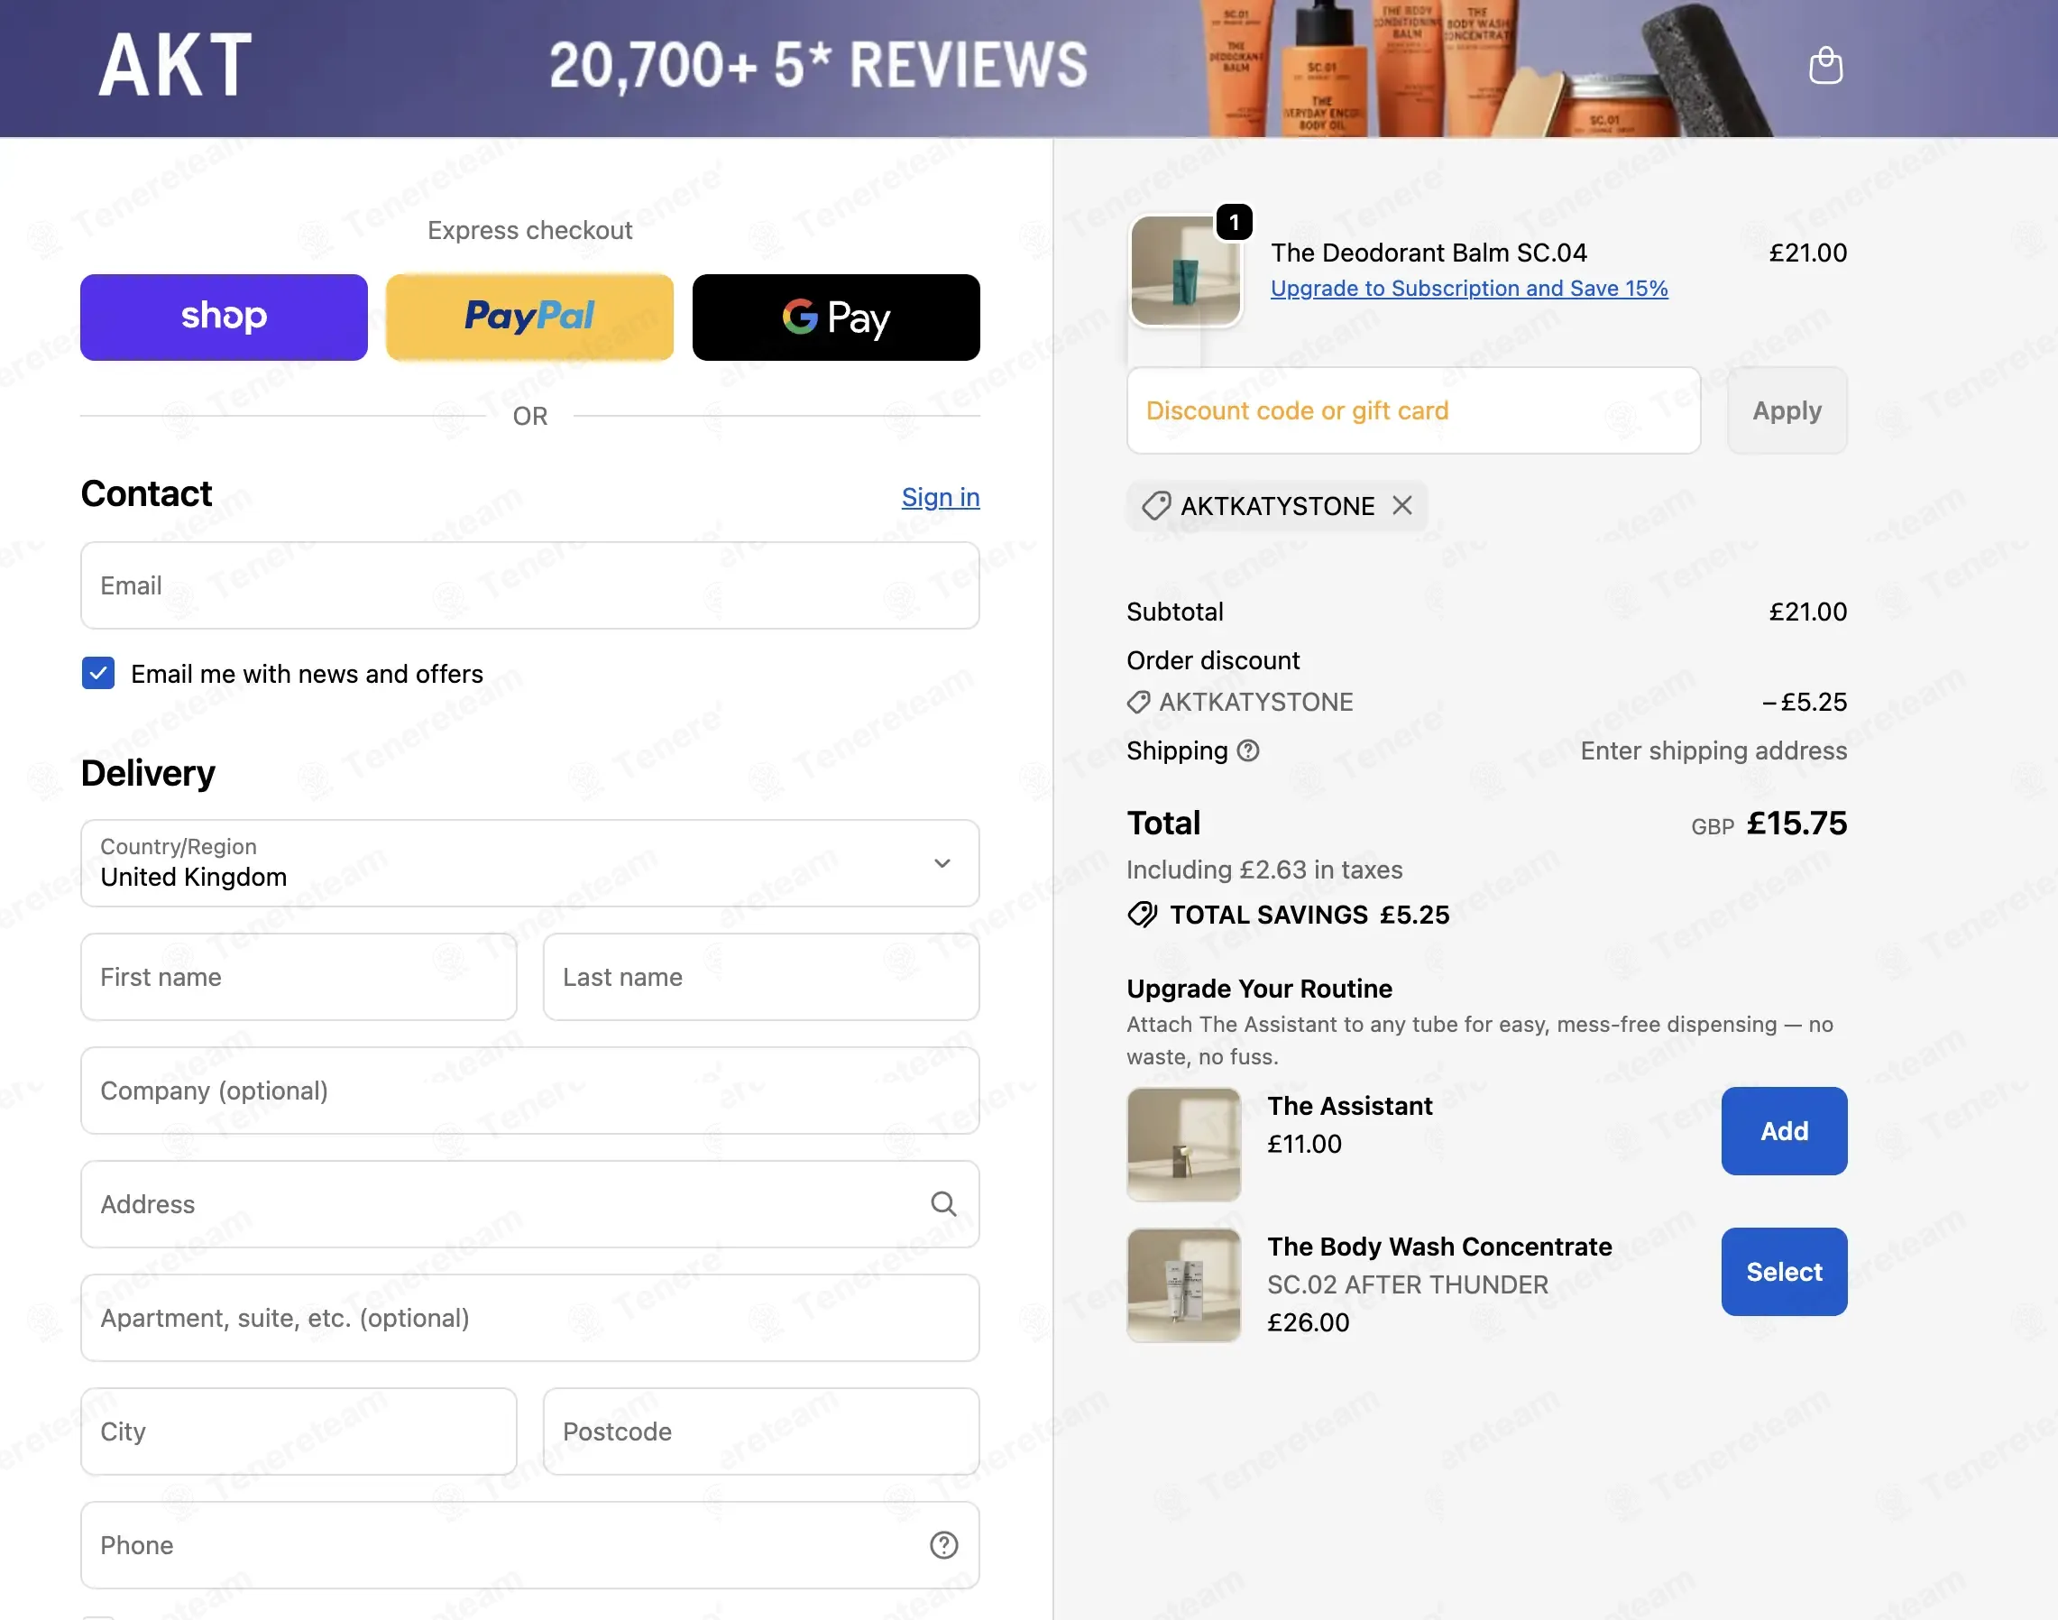Click Upgrade to Subscription and Save 15%

click(1469, 289)
